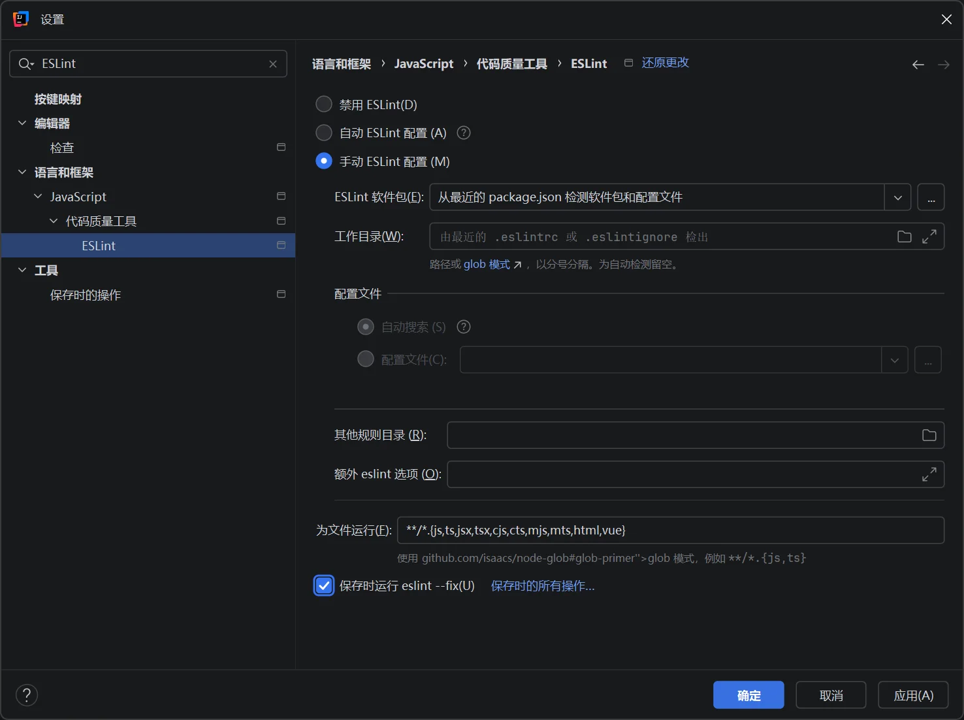The width and height of the screenshot is (964, 720).
Task: Navigate back with the left arrow
Action: [x=918, y=65]
